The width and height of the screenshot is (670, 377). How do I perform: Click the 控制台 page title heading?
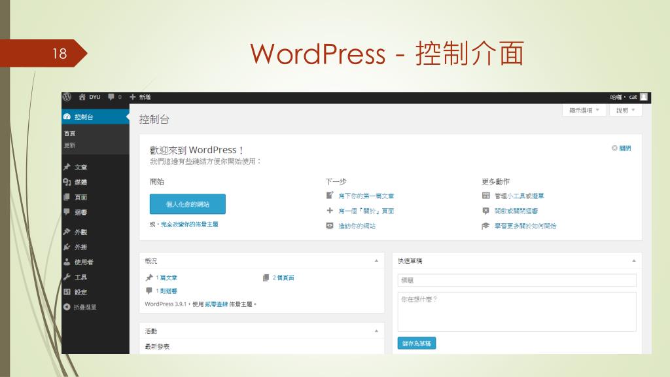[154, 119]
